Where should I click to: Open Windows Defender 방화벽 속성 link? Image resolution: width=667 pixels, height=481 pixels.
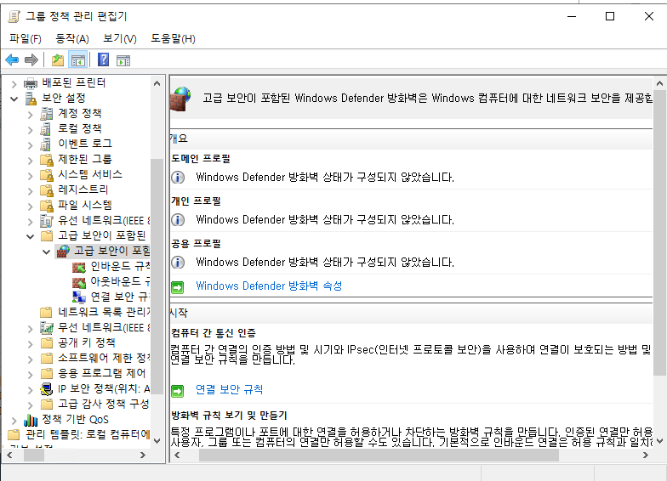coord(269,286)
